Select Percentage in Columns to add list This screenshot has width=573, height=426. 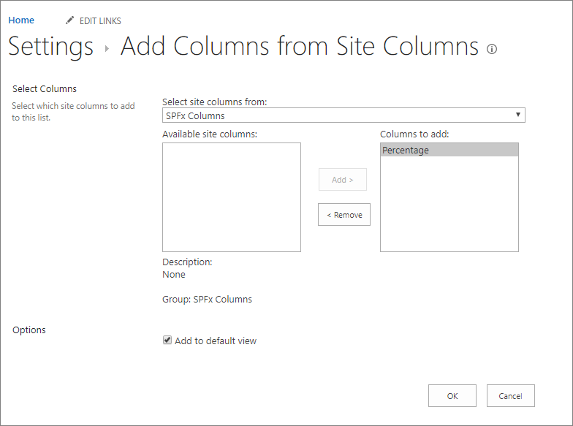pyautogui.click(x=449, y=151)
